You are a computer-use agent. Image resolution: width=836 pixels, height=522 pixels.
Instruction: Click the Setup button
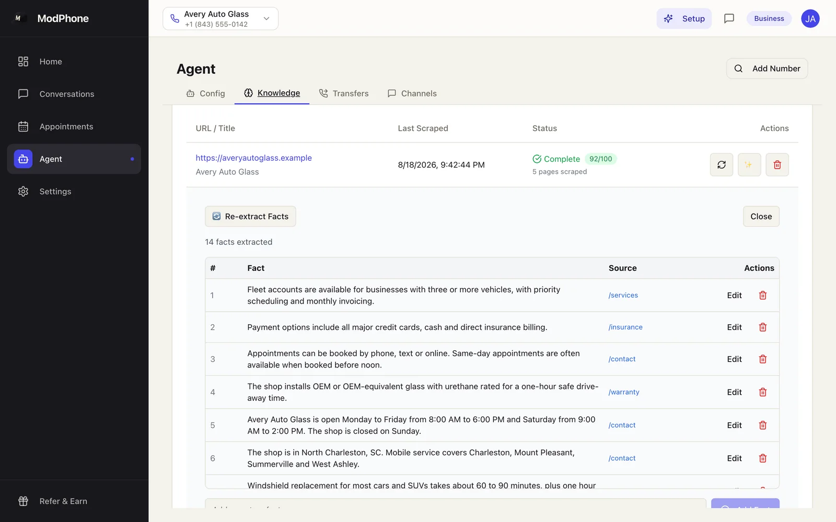click(x=684, y=19)
